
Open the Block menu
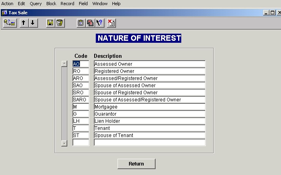(x=51, y=4)
